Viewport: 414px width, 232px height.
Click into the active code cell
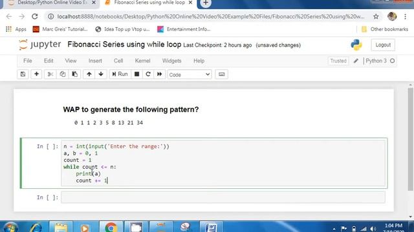223,163
